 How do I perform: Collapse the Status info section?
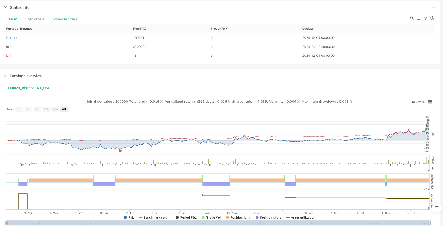5,7
